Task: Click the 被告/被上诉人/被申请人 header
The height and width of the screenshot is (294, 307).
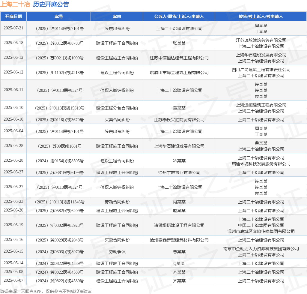Action: (261, 16)
